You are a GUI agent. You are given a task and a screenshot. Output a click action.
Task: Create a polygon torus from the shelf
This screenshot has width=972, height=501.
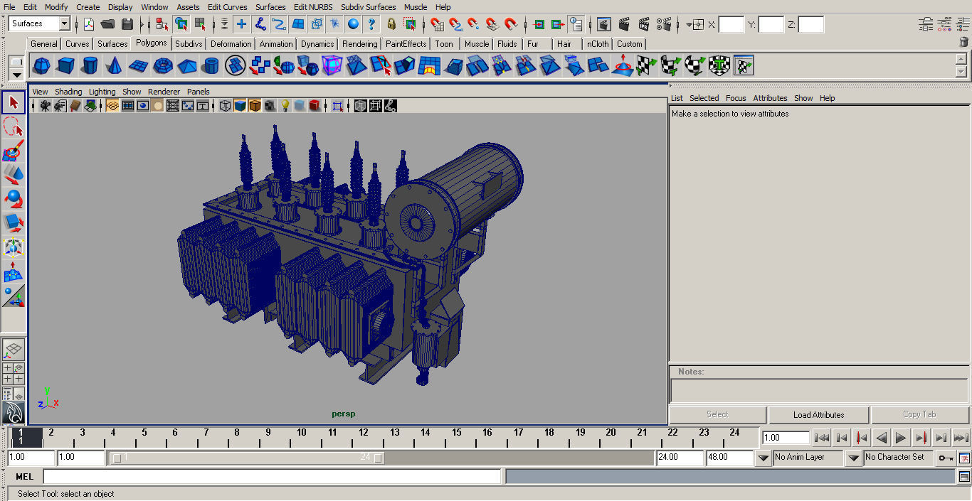click(163, 66)
